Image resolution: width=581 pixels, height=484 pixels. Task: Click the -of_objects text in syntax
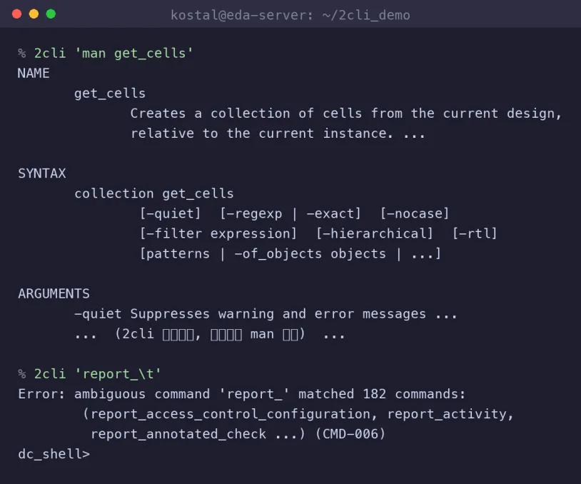(278, 254)
